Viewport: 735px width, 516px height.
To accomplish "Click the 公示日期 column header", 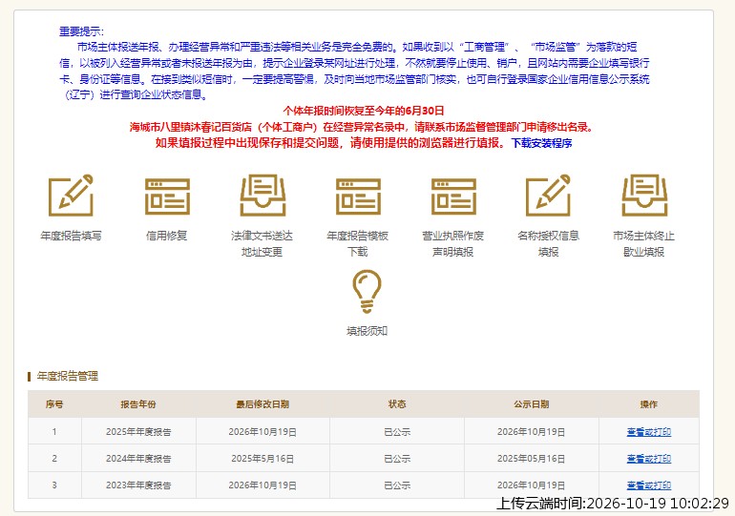I will pos(531,404).
